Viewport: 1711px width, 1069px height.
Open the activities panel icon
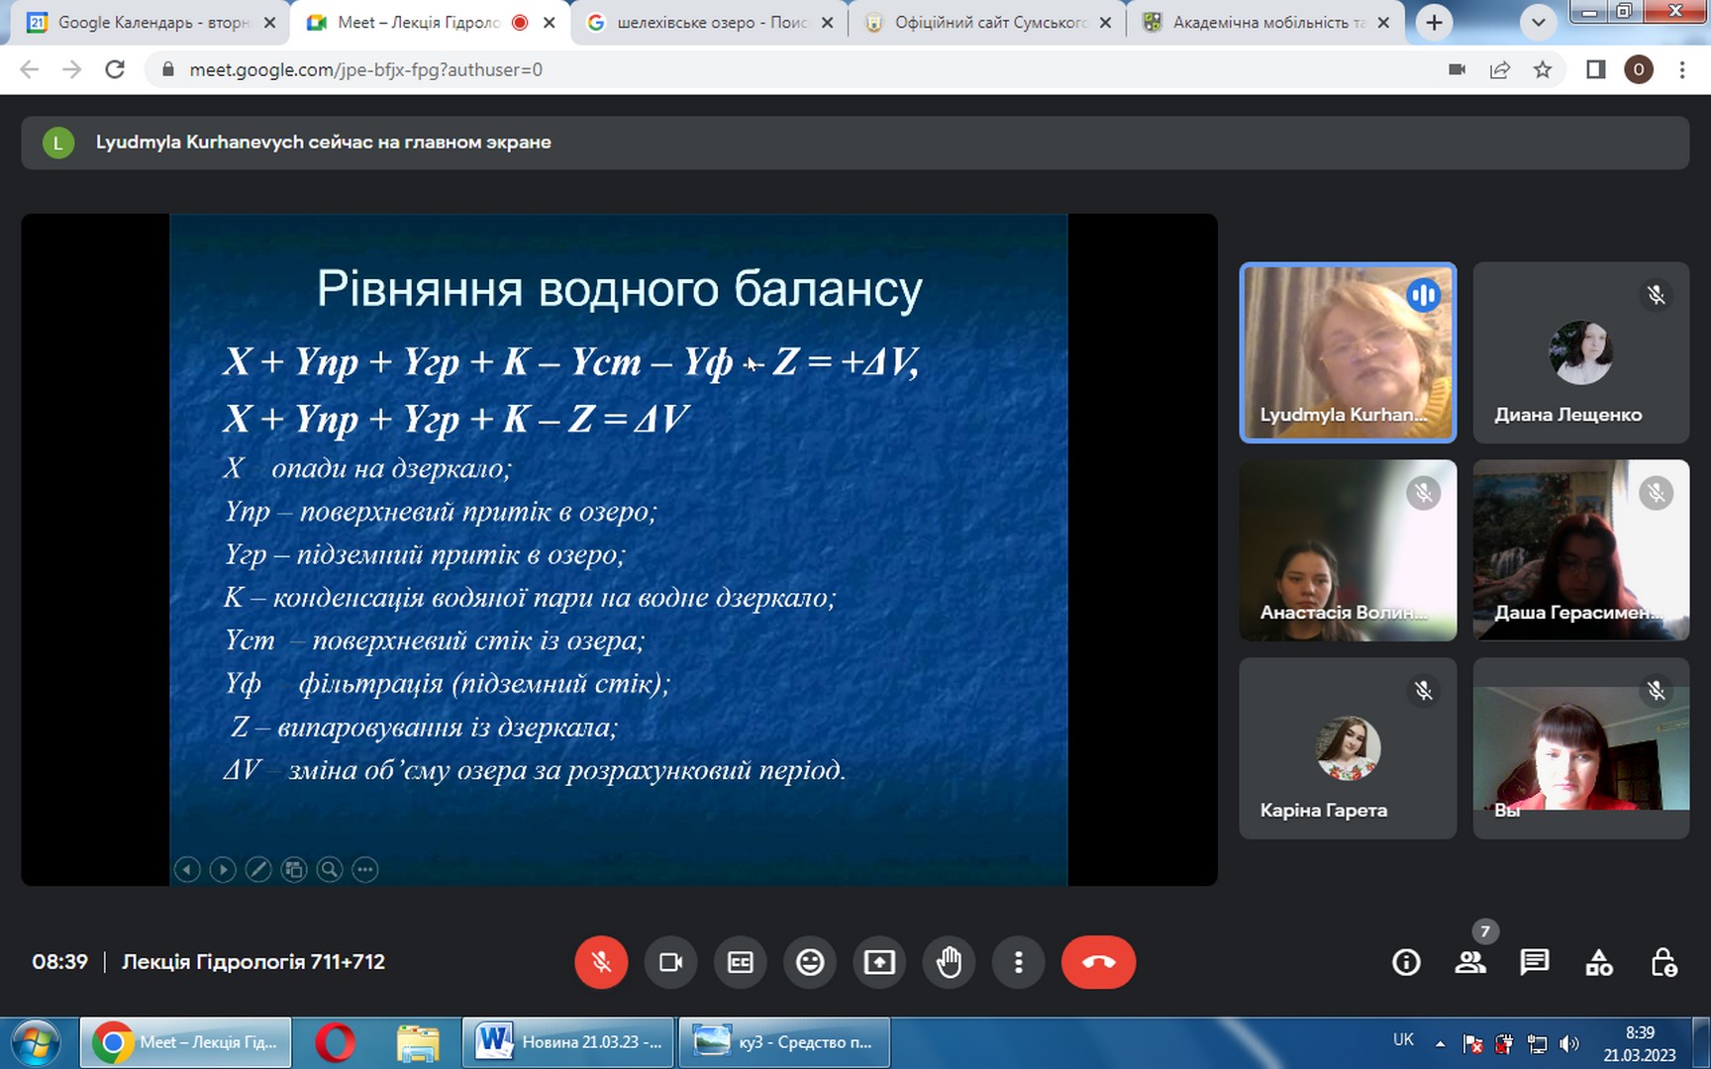point(1599,962)
